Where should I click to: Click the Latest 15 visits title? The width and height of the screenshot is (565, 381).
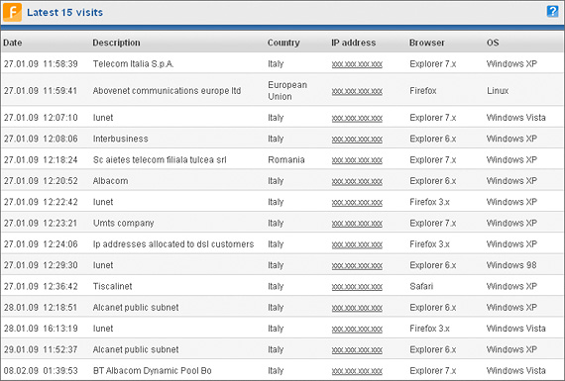click(x=64, y=12)
